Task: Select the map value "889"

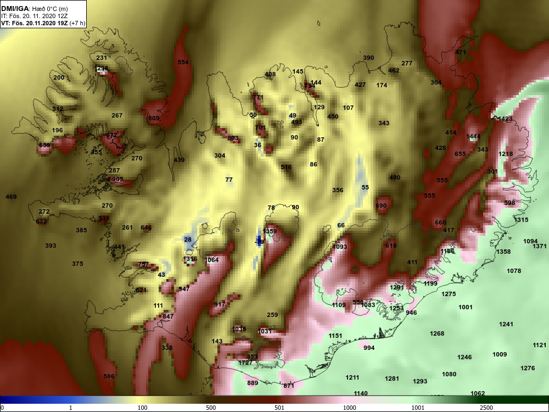Action: (x=253, y=383)
